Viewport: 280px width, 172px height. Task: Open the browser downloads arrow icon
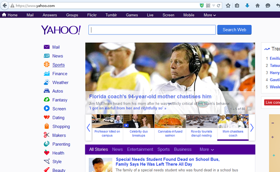coord(247,6)
